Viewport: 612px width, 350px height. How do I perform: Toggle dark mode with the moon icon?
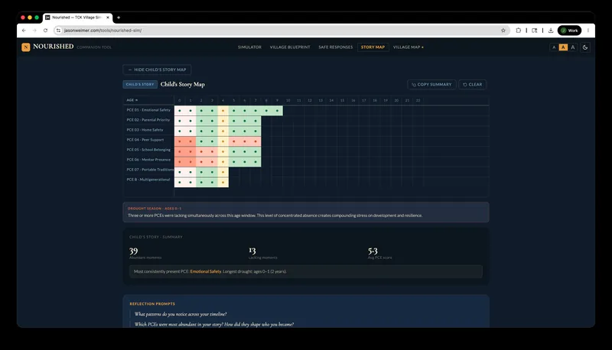pyautogui.click(x=585, y=47)
